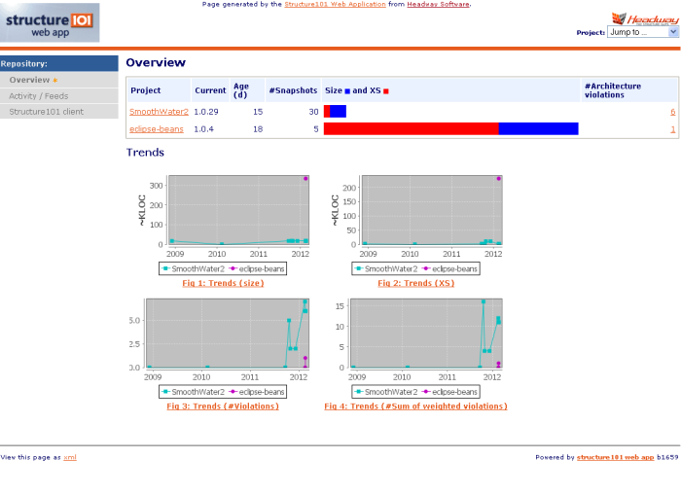Open the eclipse-beans project link
Image resolution: width=681 pixels, height=494 pixels.
(157, 129)
